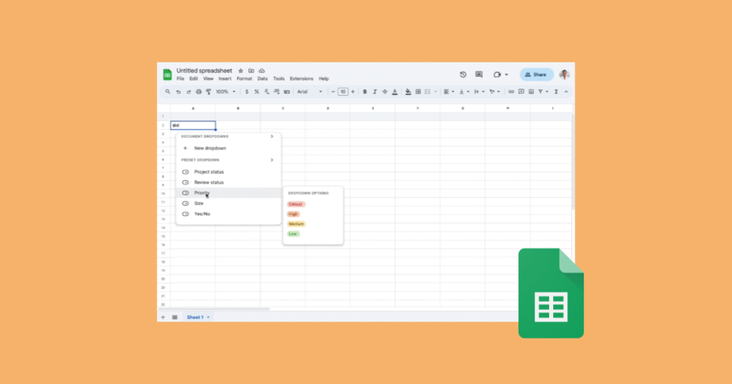The height and width of the screenshot is (384, 732).
Task: Open the functions sigma menu
Action: point(556,92)
